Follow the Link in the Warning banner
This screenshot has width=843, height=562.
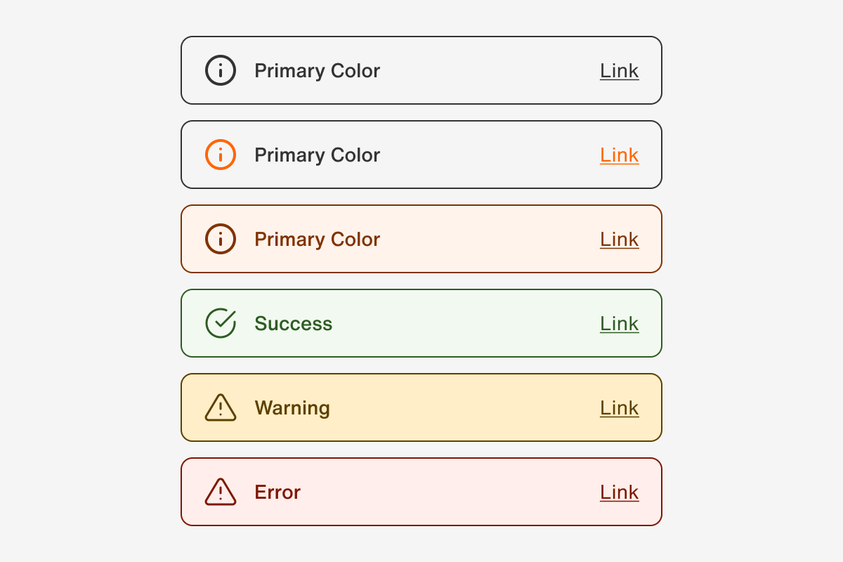coord(619,408)
